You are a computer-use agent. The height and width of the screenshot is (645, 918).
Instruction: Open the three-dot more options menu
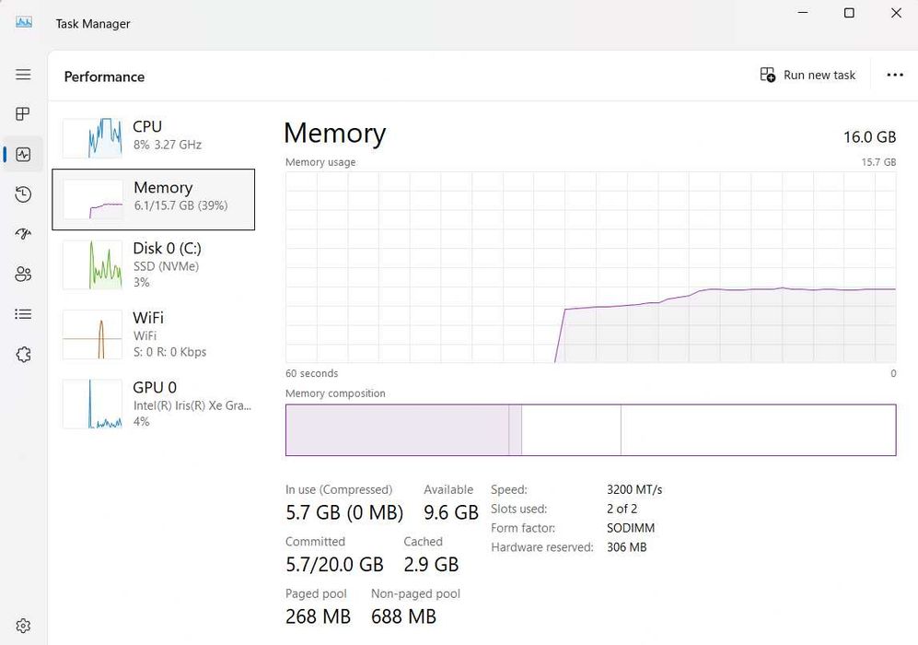click(895, 76)
